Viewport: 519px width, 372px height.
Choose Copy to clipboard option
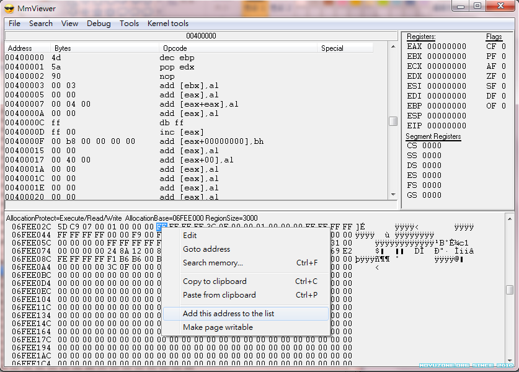pos(215,281)
